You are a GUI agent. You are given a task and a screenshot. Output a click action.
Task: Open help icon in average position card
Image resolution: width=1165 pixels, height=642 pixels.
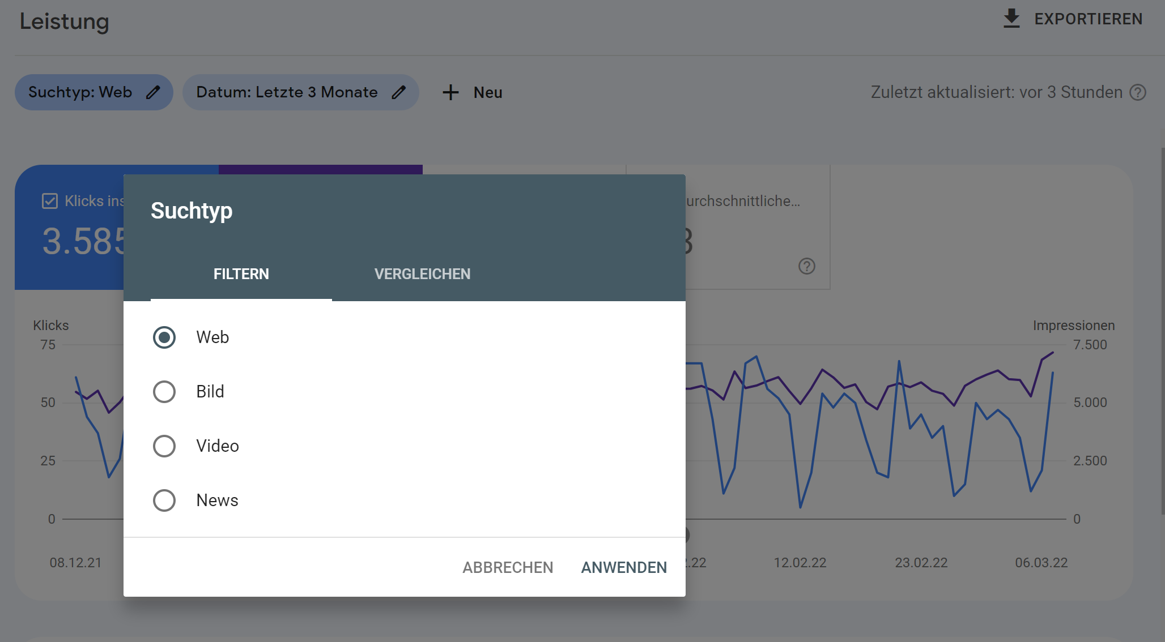[807, 266]
